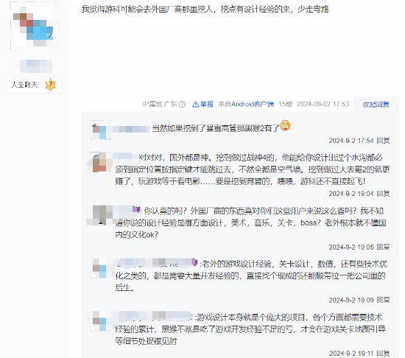405x358 pixels.
Task: Reply to the 19:11 comment
Action: click(x=383, y=353)
